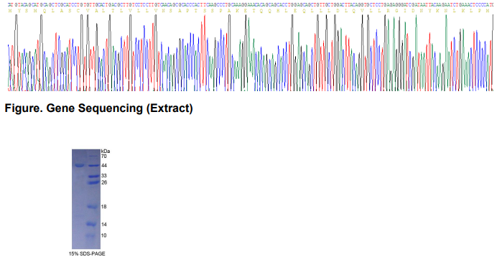Select the 33 kDa marker label

coord(104,176)
